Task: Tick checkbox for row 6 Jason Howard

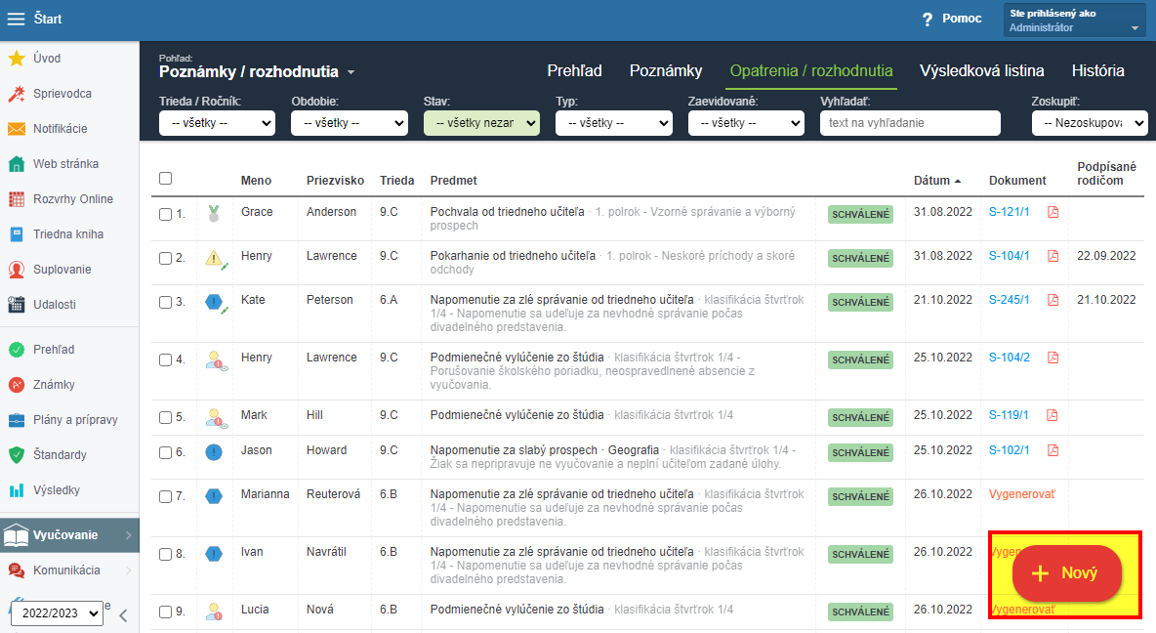Action: [165, 453]
